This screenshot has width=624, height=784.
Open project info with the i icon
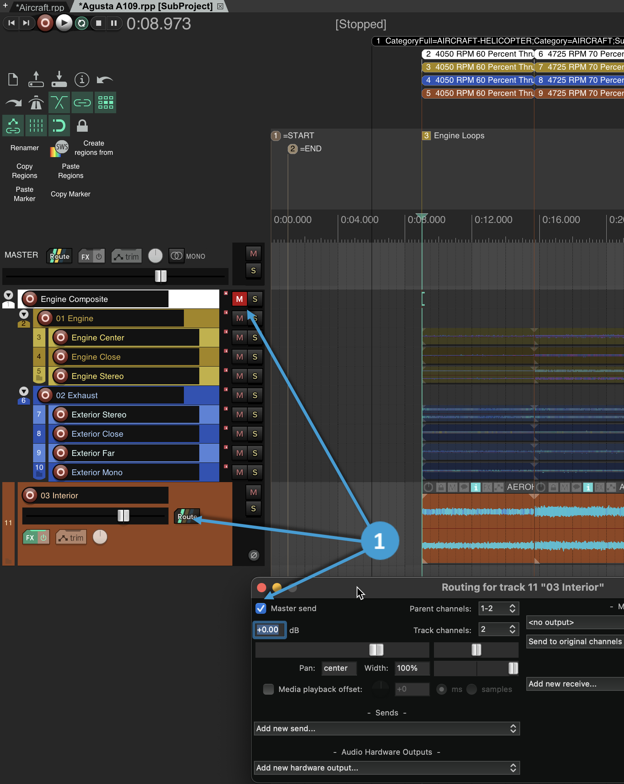pos(82,80)
